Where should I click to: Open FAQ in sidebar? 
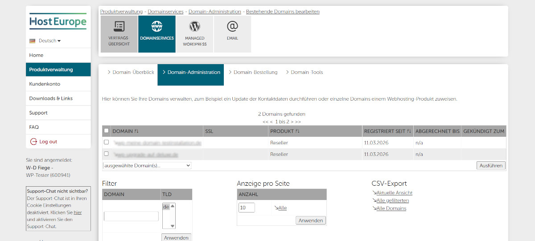[58, 127]
